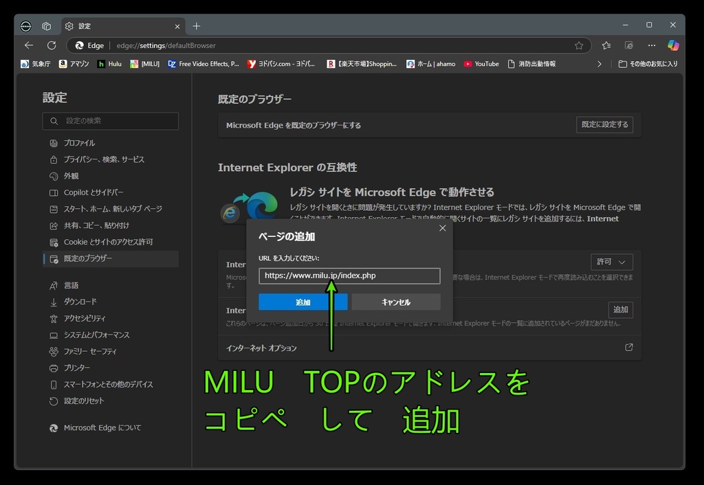Open the Settings and more ellipsis menu

[652, 45]
